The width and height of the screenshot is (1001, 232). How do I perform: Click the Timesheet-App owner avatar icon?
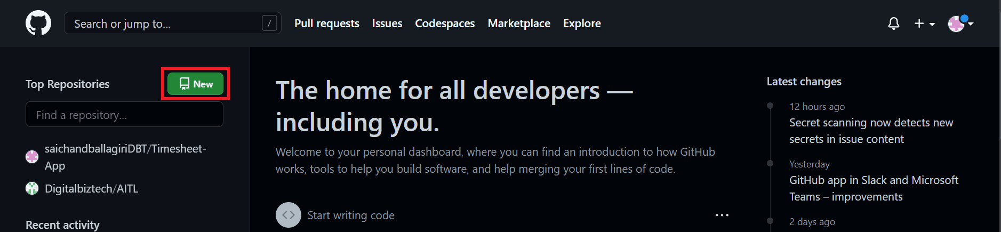pyautogui.click(x=32, y=157)
